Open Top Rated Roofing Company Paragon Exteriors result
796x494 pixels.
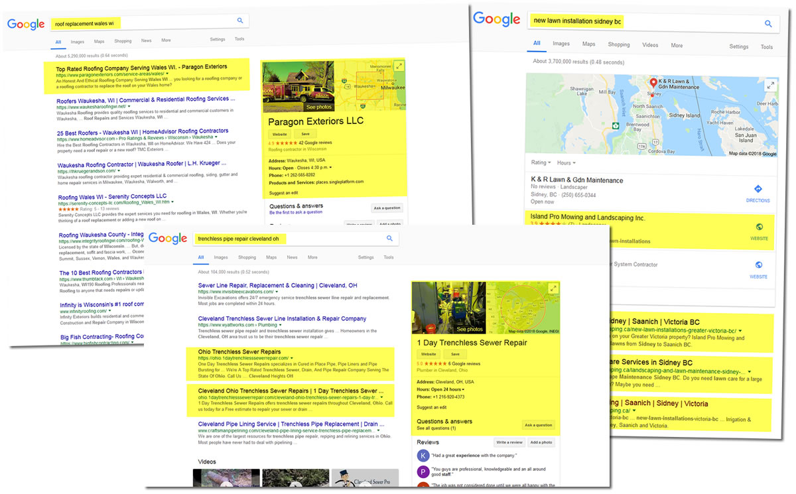pyautogui.click(x=141, y=67)
